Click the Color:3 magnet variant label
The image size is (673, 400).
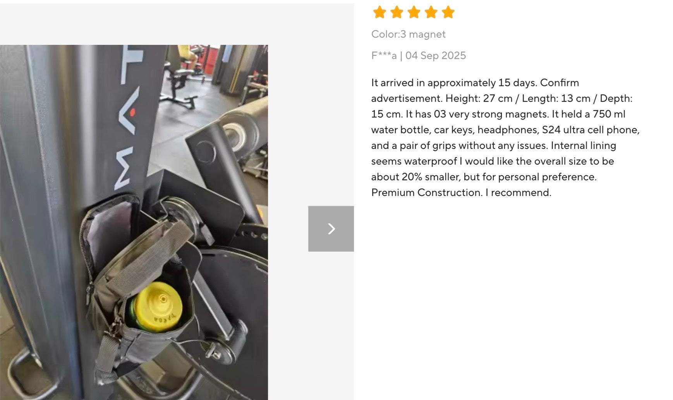tap(408, 34)
